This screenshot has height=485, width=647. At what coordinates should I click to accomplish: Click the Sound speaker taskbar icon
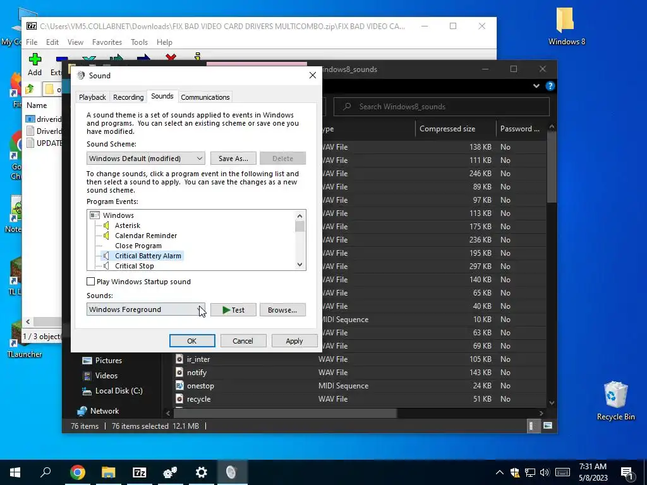click(x=231, y=472)
